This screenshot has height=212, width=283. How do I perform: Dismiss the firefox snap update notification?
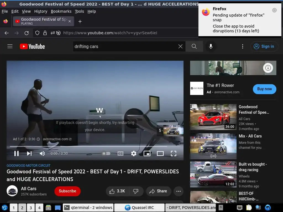pyautogui.click(x=274, y=10)
